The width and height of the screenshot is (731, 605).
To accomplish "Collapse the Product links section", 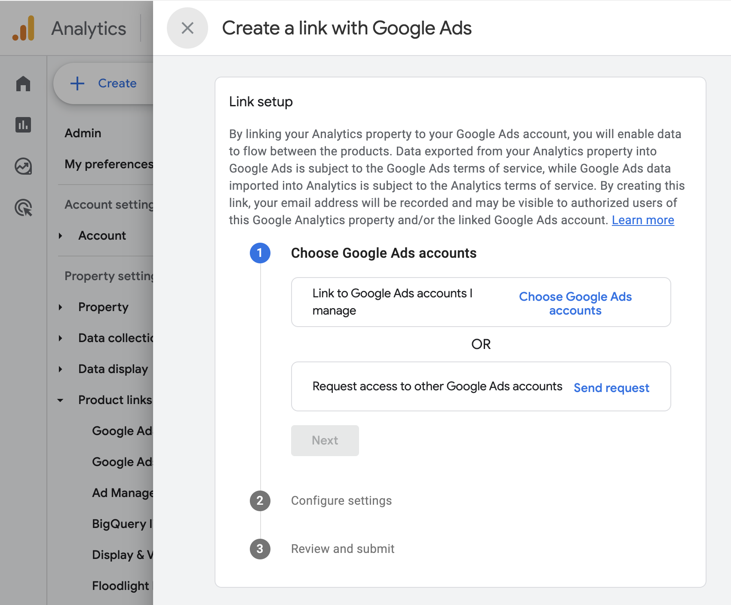I will point(61,400).
